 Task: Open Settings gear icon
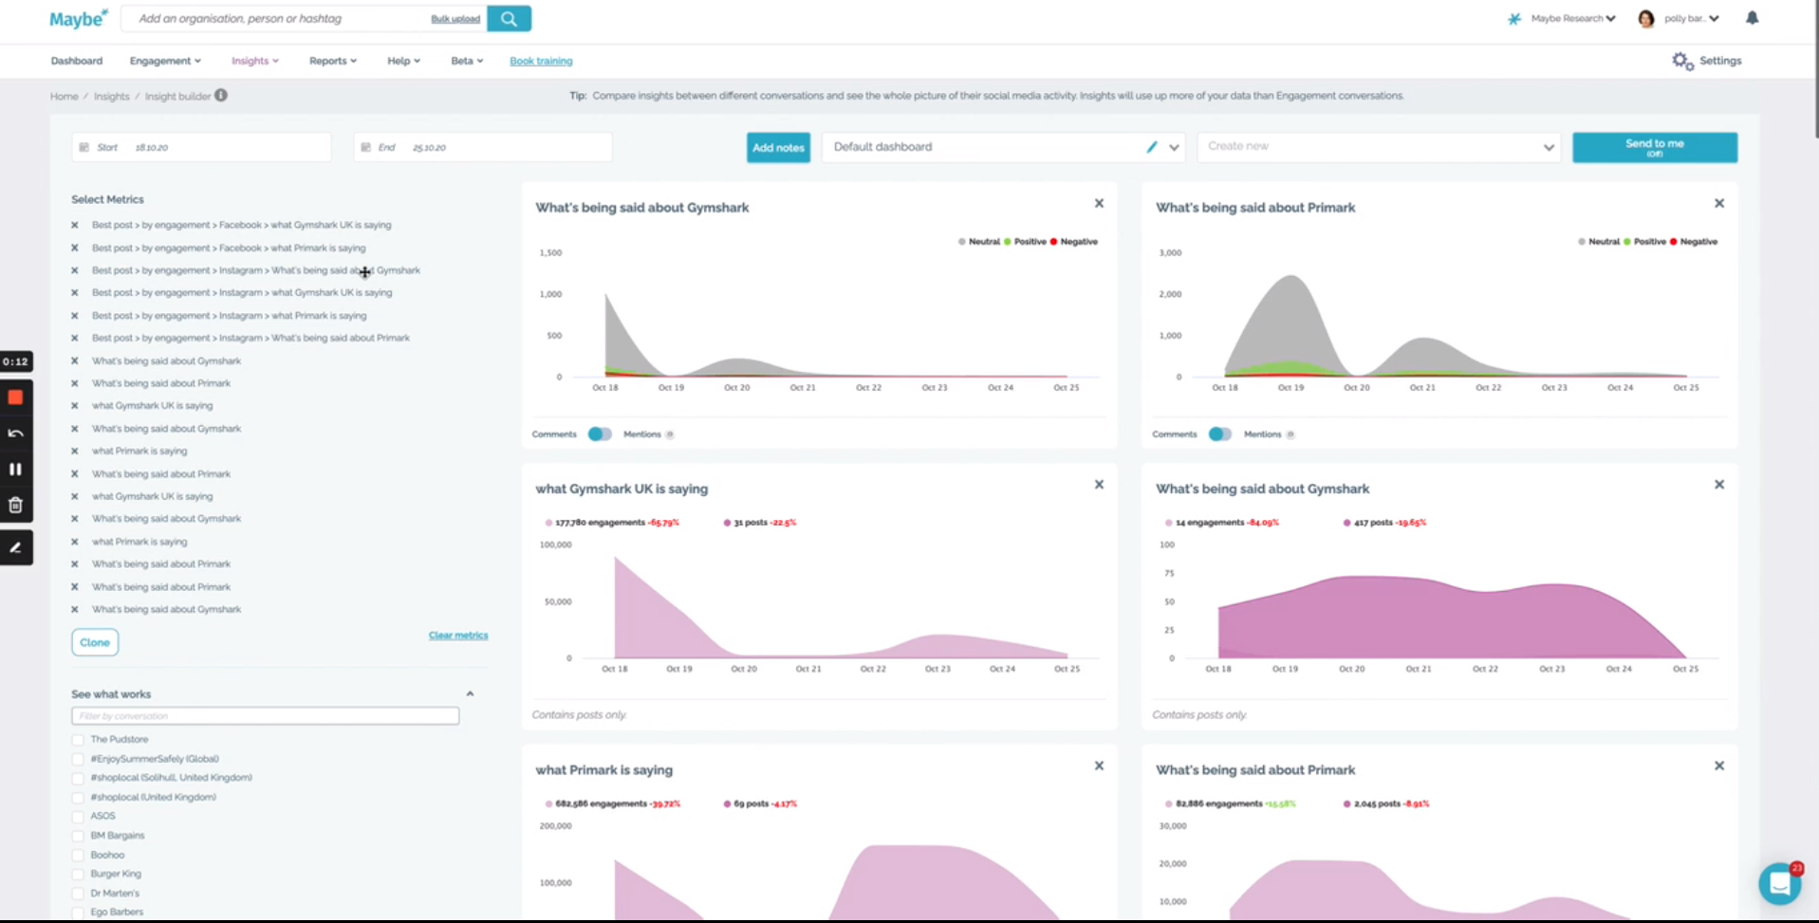click(x=1682, y=61)
